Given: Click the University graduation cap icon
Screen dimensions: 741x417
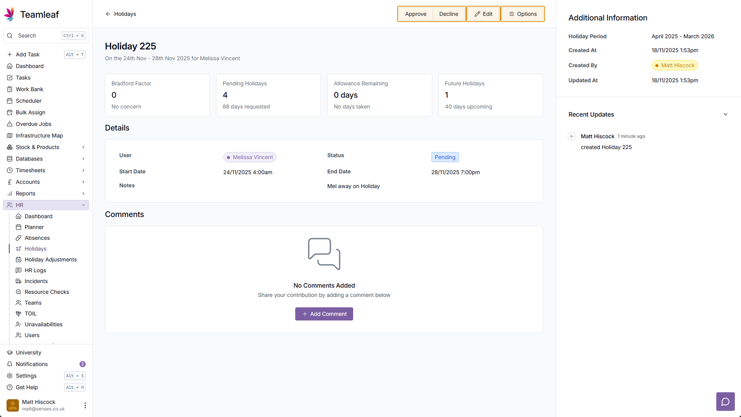Looking at the screenshot, I should (x=10, y=353).
